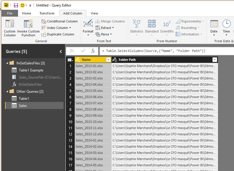234x171 pixels.
Task: Select the Table1 Example query
Action: 31,70
